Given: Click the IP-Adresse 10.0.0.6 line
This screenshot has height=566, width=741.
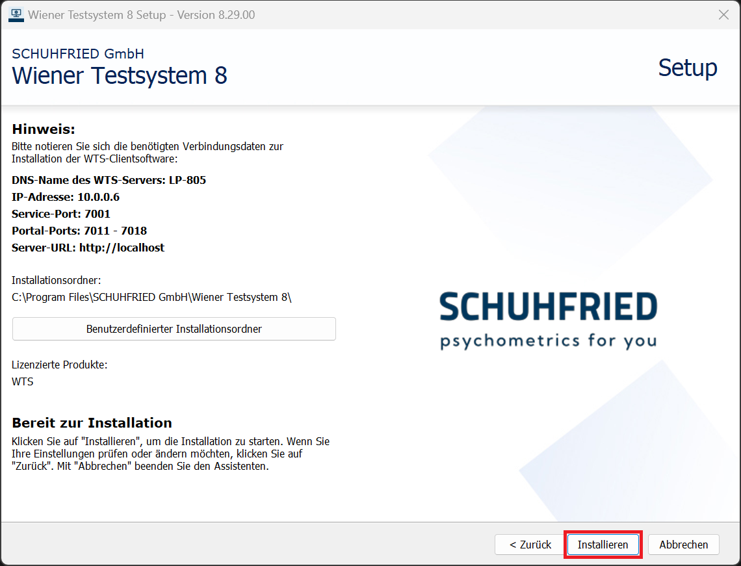Looking at the screenshot, I should pyautogui.click(x=66, y=197).
